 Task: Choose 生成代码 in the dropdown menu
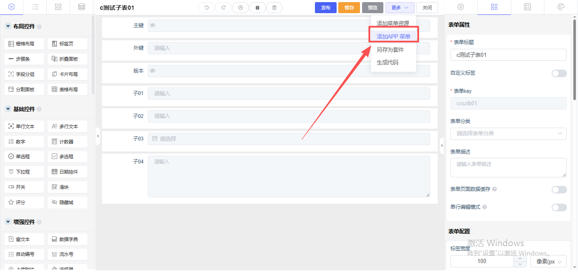click(x=388, y=62)
